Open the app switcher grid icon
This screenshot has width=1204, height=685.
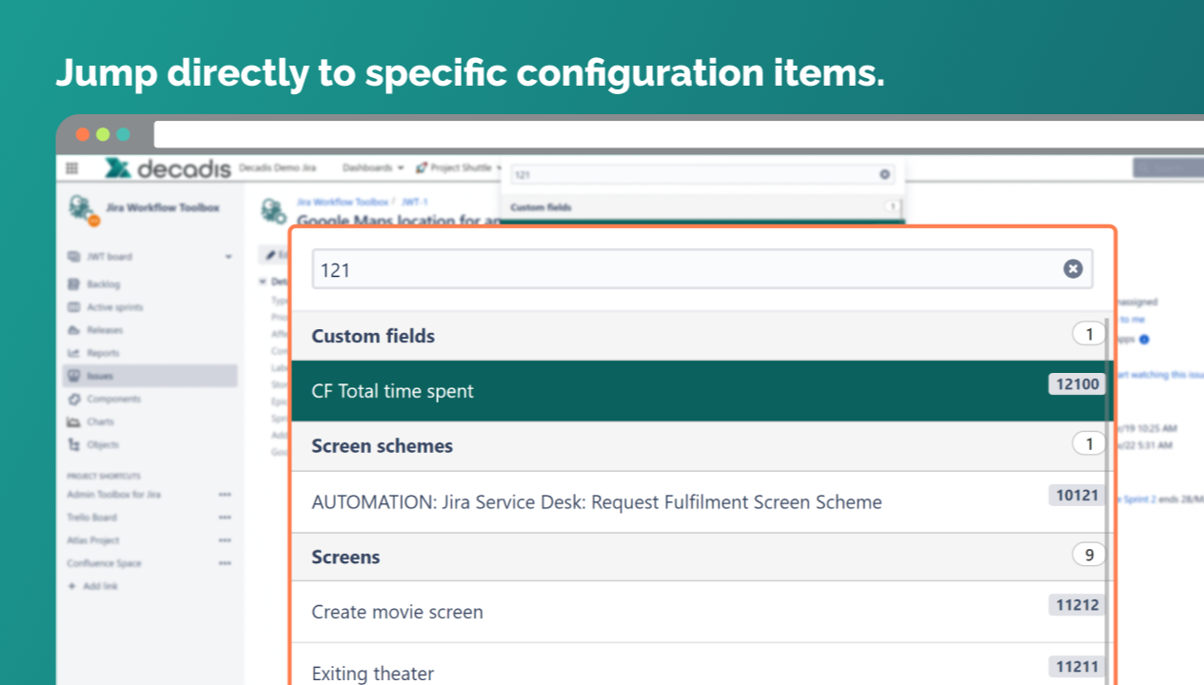(72, 168)
